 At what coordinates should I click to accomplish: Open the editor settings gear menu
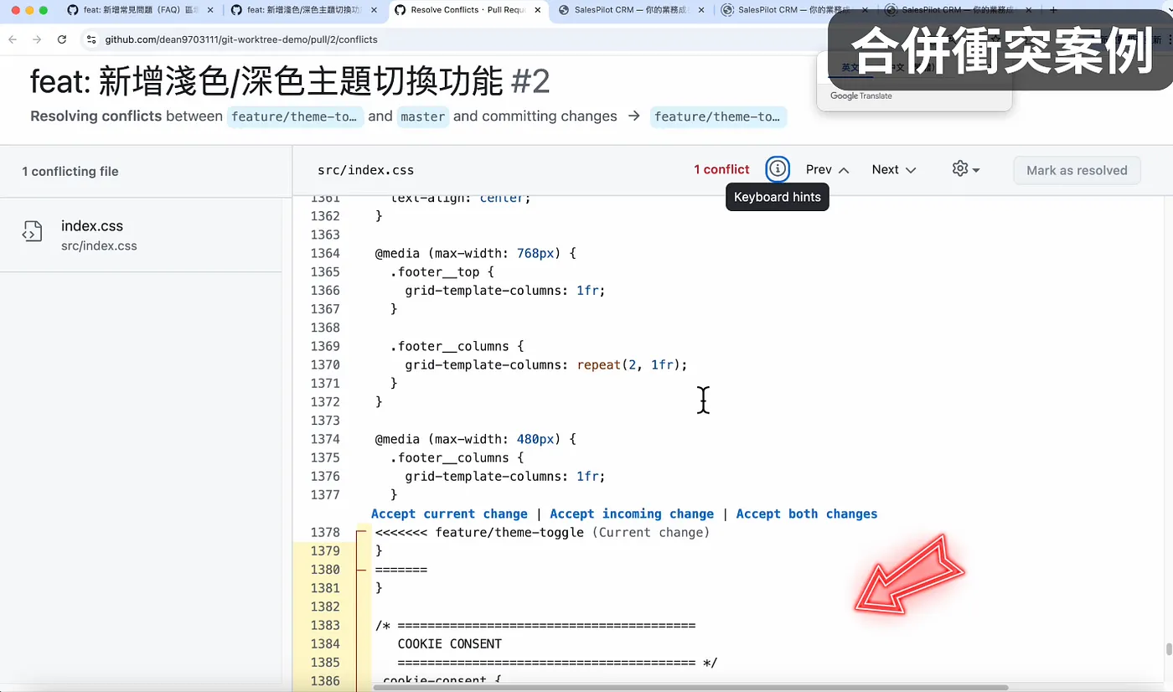966,169
